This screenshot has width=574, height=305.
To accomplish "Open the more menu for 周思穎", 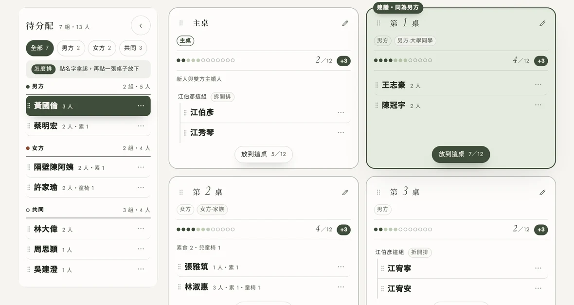I will [141, 249].
